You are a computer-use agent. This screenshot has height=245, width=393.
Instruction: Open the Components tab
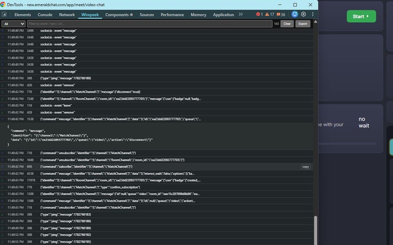(119, 14)
